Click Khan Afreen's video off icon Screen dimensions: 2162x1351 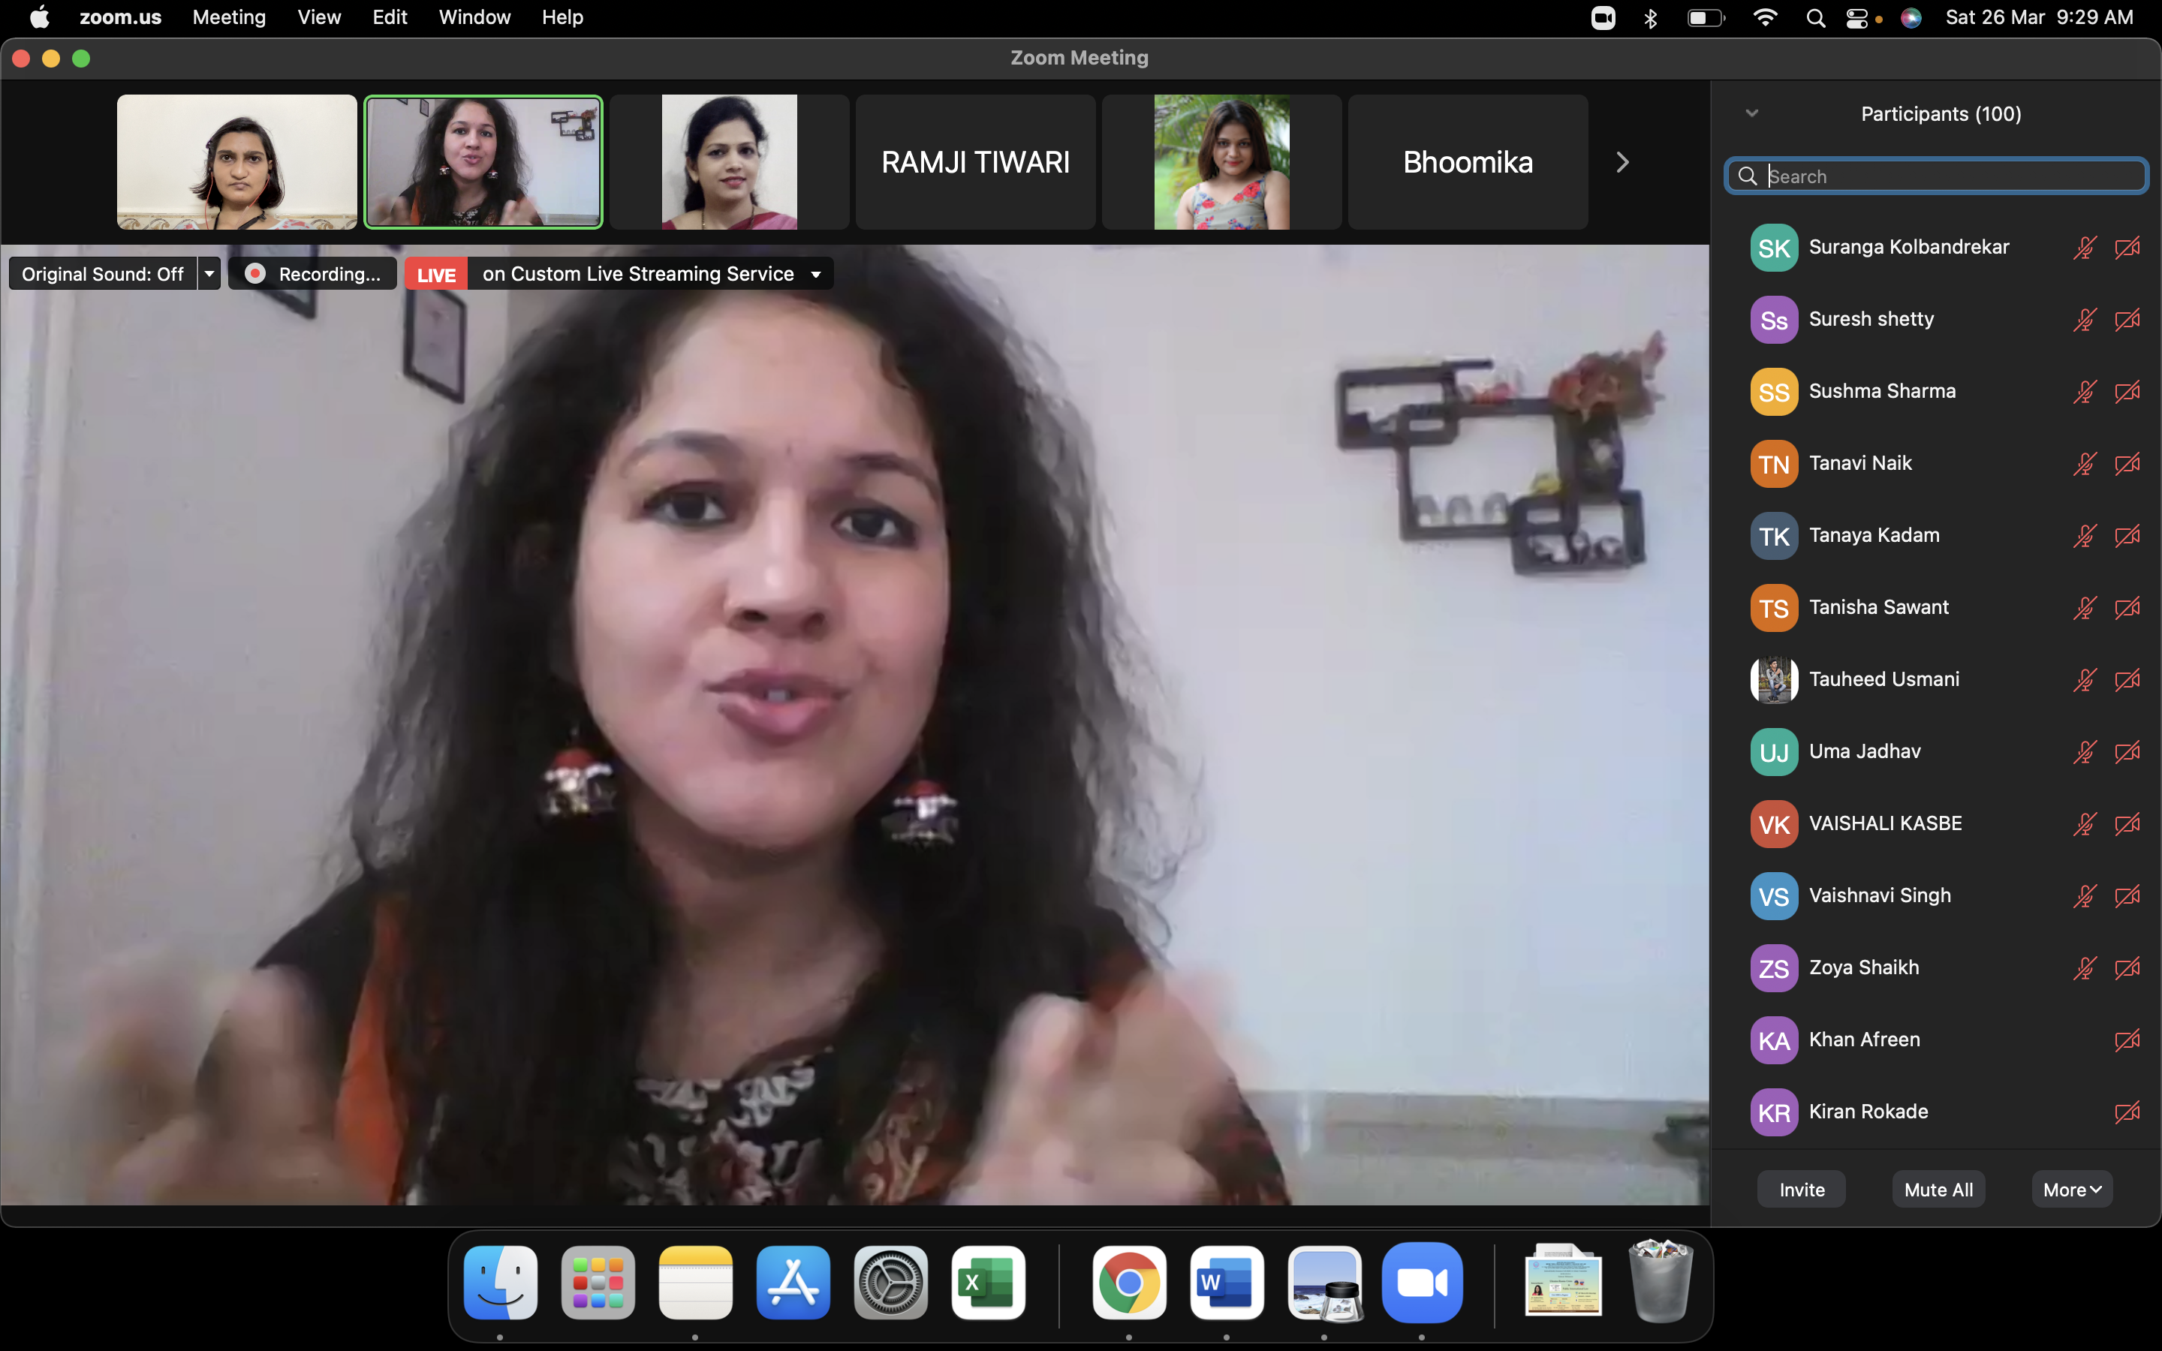click(2127, 1040)
